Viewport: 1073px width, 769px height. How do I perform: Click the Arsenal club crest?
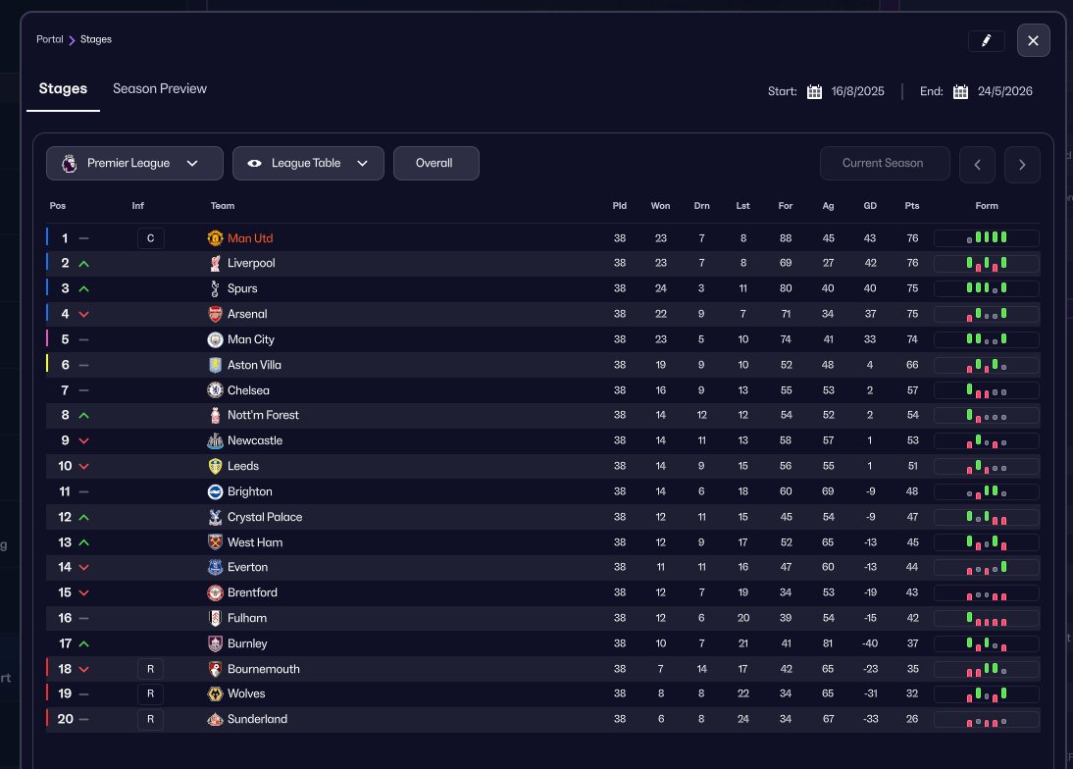[x=216, y=315]
